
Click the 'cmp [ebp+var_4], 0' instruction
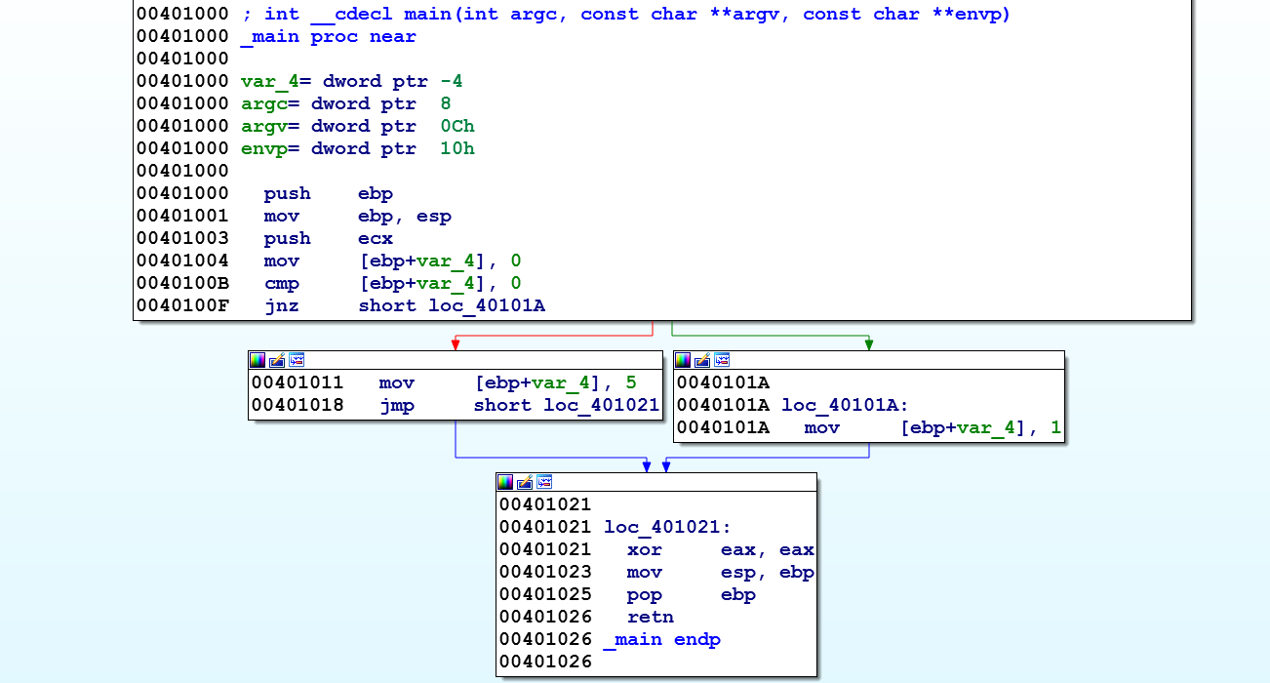coord(393,284)
